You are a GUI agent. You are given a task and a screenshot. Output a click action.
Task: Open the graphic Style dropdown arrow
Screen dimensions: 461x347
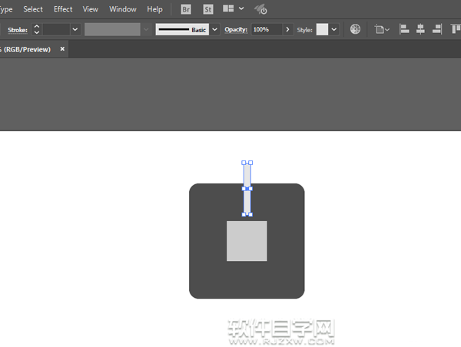point(334,29)
